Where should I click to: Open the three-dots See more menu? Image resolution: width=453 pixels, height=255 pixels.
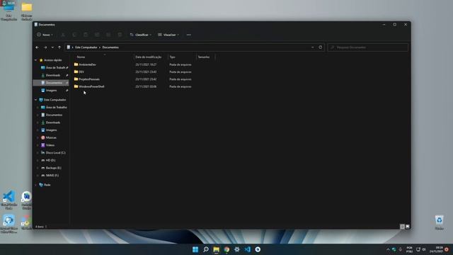pos(189,35)
